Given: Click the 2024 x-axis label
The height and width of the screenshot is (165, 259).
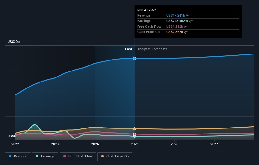Looking at the screenshot, I should tap(95, 144).
